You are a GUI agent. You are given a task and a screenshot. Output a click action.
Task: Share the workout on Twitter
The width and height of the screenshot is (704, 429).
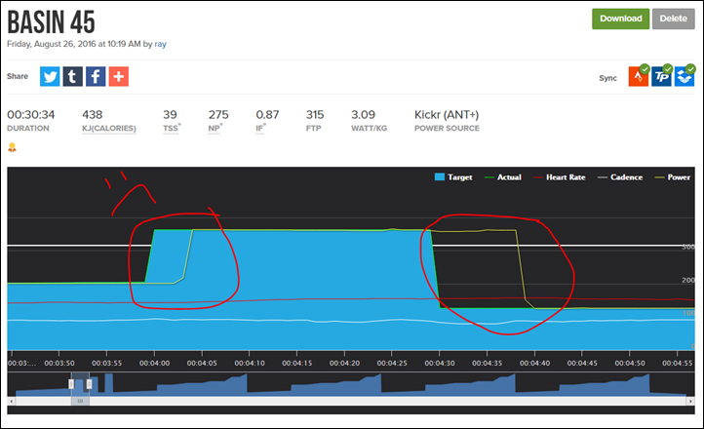(51, 76)
